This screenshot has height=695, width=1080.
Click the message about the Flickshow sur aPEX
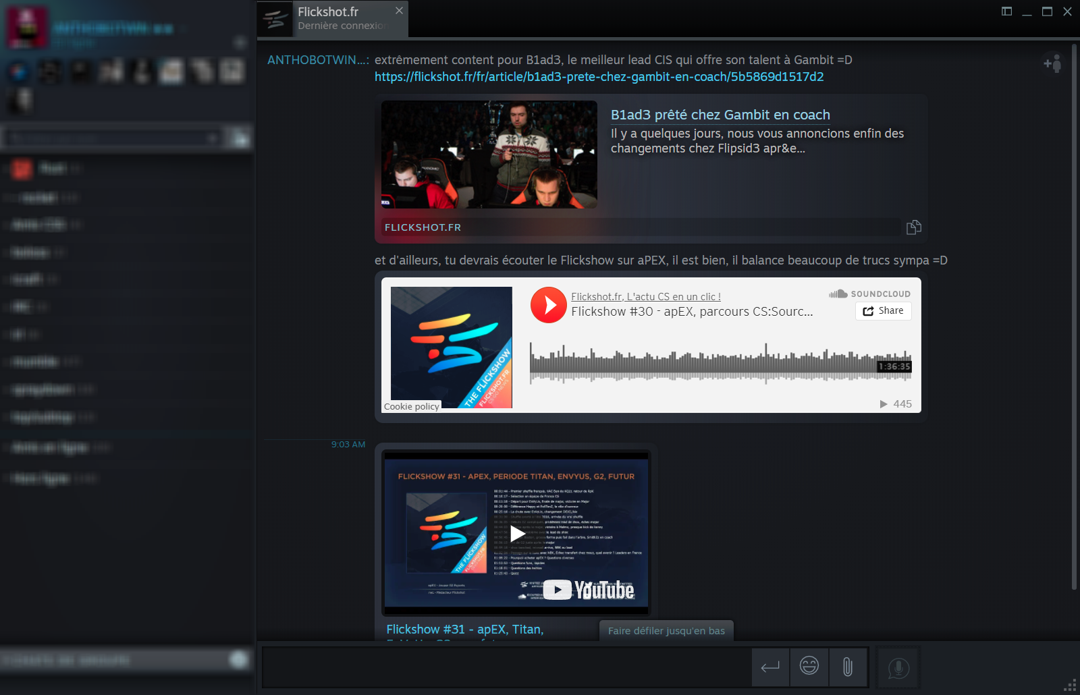661,260
